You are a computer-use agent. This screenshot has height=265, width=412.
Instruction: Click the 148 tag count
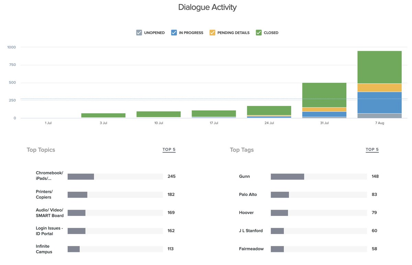375,176
